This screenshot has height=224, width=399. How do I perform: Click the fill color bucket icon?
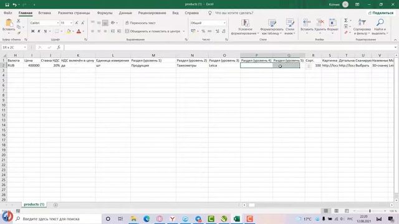pos(68,31)
